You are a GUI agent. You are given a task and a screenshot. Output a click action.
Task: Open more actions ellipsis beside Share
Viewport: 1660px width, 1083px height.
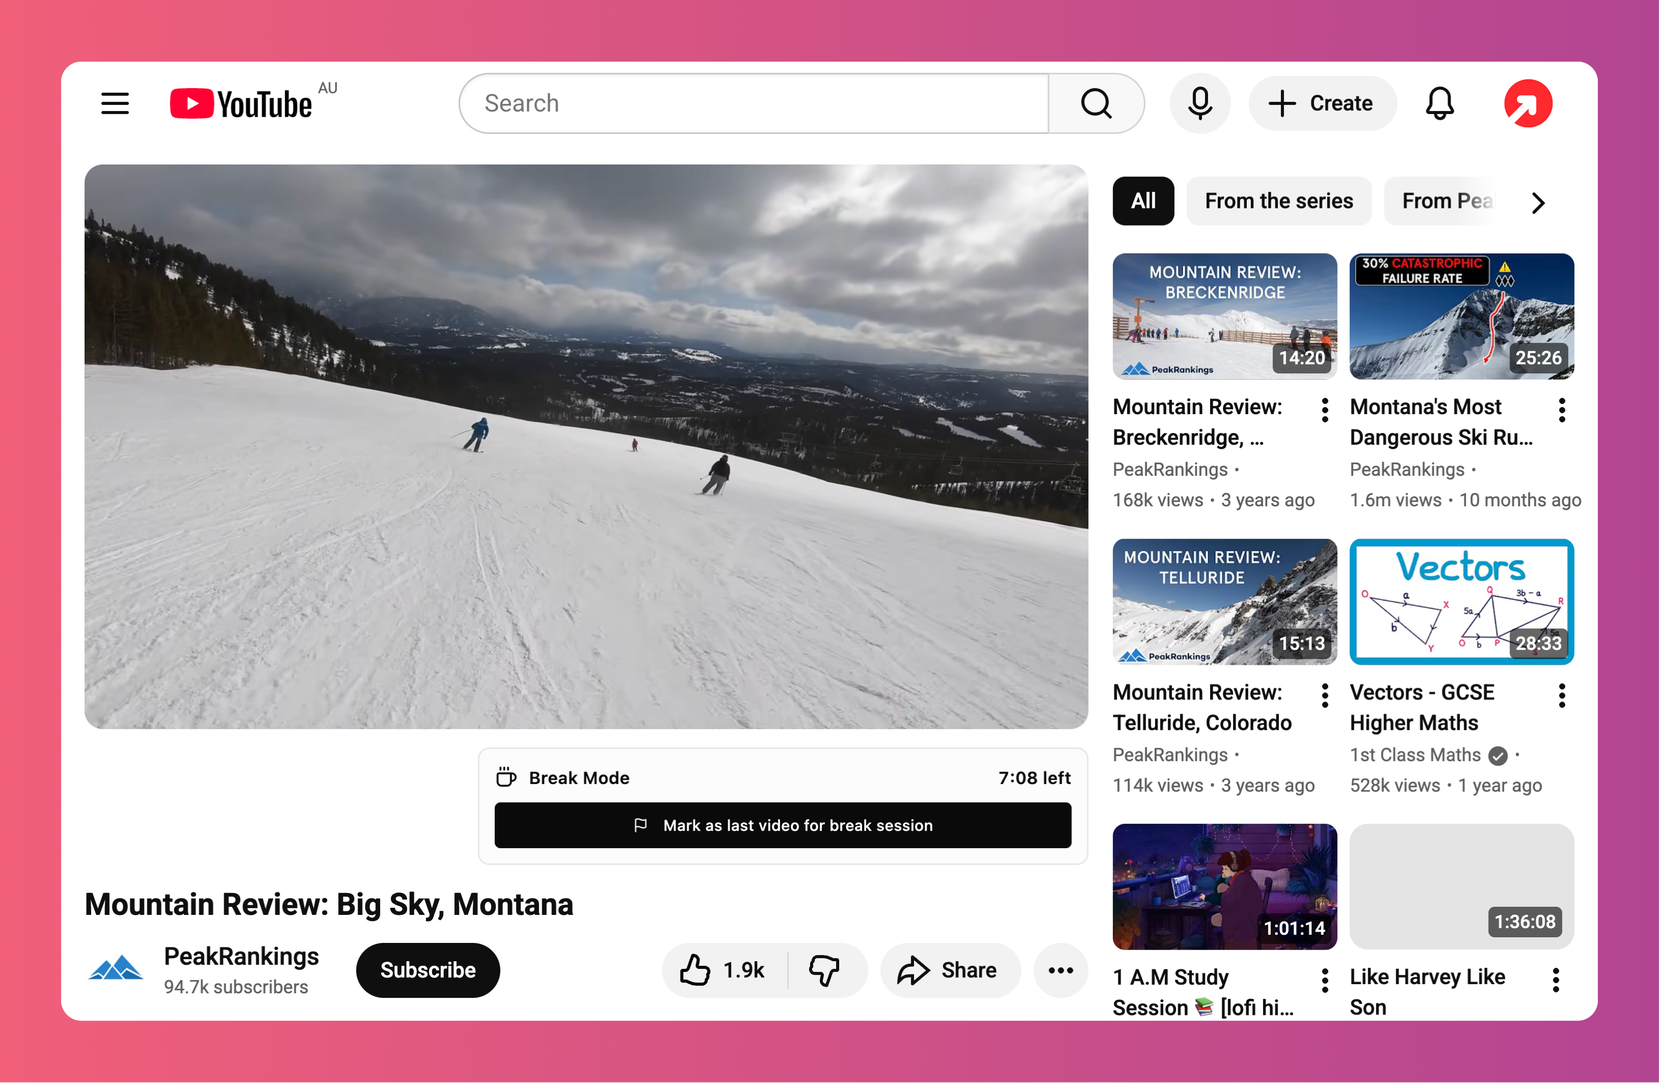coord(1060,970)
